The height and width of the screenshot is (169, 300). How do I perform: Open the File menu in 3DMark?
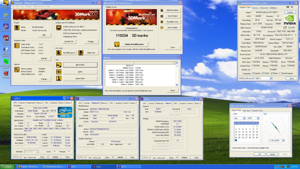(13, 6)
